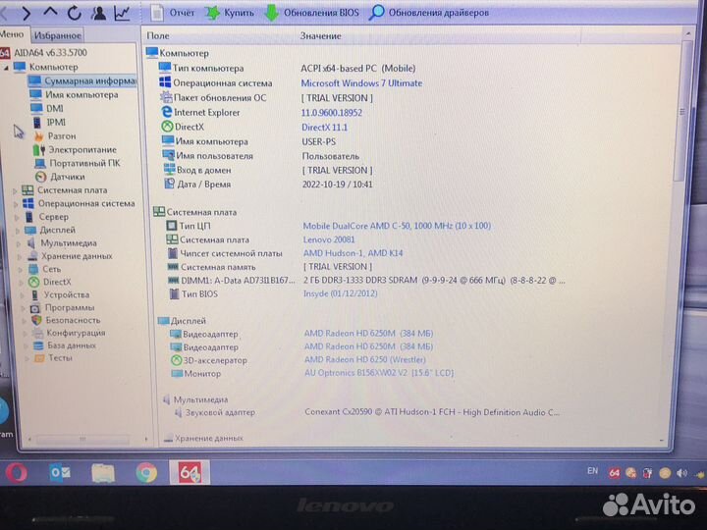Click the Refresh toolbar icon
Screen dimensions: 707x530
[74, 13]
